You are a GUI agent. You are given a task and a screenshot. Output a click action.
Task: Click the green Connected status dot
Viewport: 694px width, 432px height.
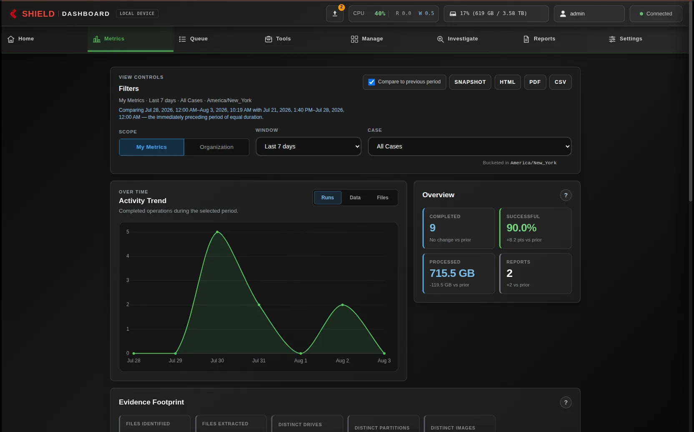tap(641, 14)
